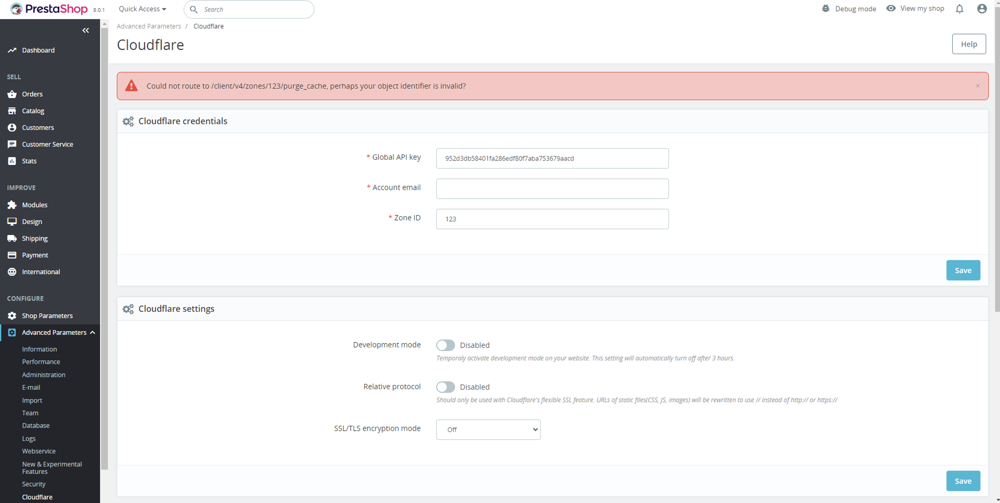Viewport: 1000px width, 503px height.
Task: Open E-mail submenu item
Action: [x=31, y=387]
